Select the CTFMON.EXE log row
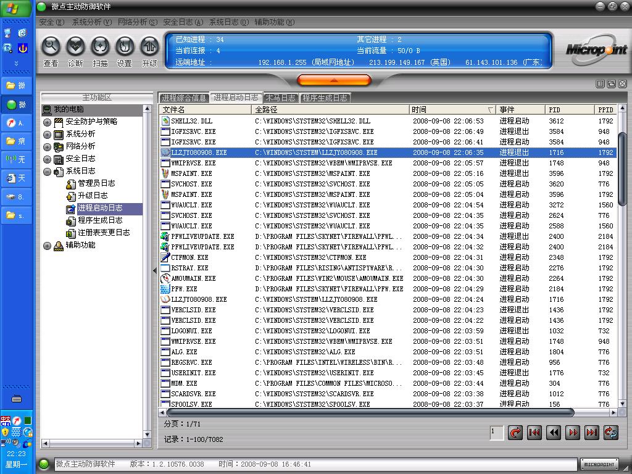 (388, 257)
